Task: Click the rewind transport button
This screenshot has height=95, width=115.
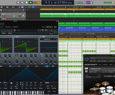Action: click(x=18, y=2)
